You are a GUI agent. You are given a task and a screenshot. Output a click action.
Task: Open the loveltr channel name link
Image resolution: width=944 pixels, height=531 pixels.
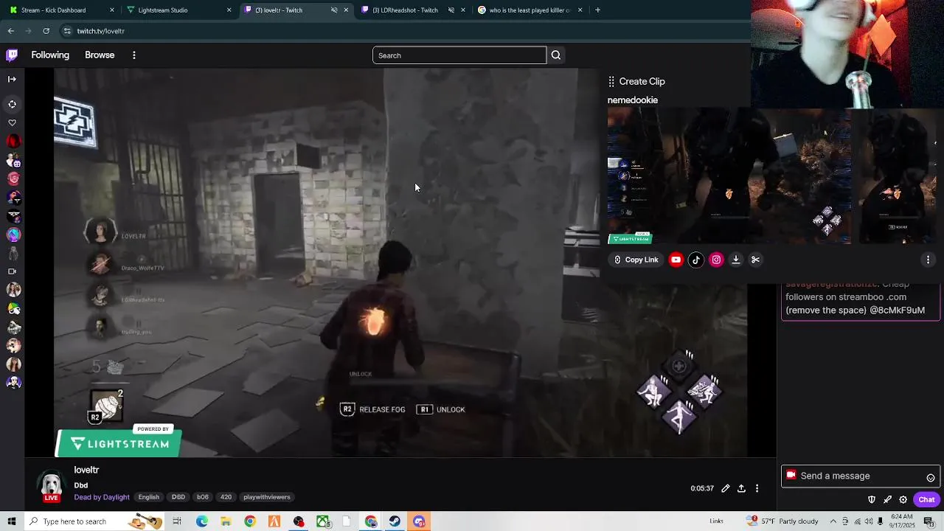pyautogui.click(x=86, y=470)
